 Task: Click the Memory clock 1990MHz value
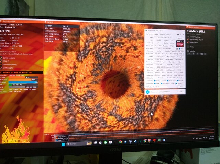(66, 31)
